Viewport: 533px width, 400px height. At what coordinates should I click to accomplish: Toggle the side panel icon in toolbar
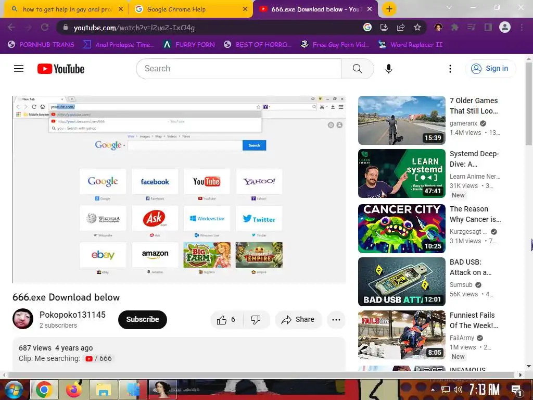488,27
